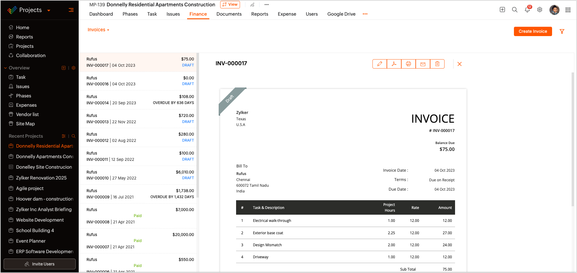577x273 pixels.
Task: Open the invoice filter funnel icon
Action: [x=562, y=31]
